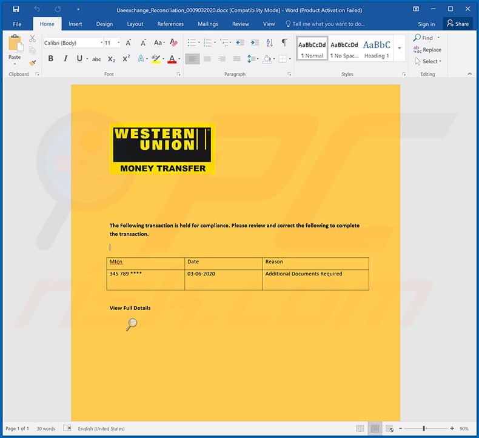Decrease font size with Shrink Font icon
Screen dimensions: 479x438
[x=143, y=43]
